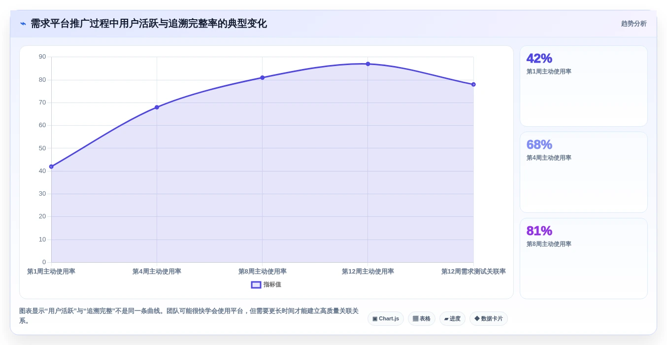Click the lightning icon beside the title
Viewport: 667px width, 345px height.
click(23, 24)
